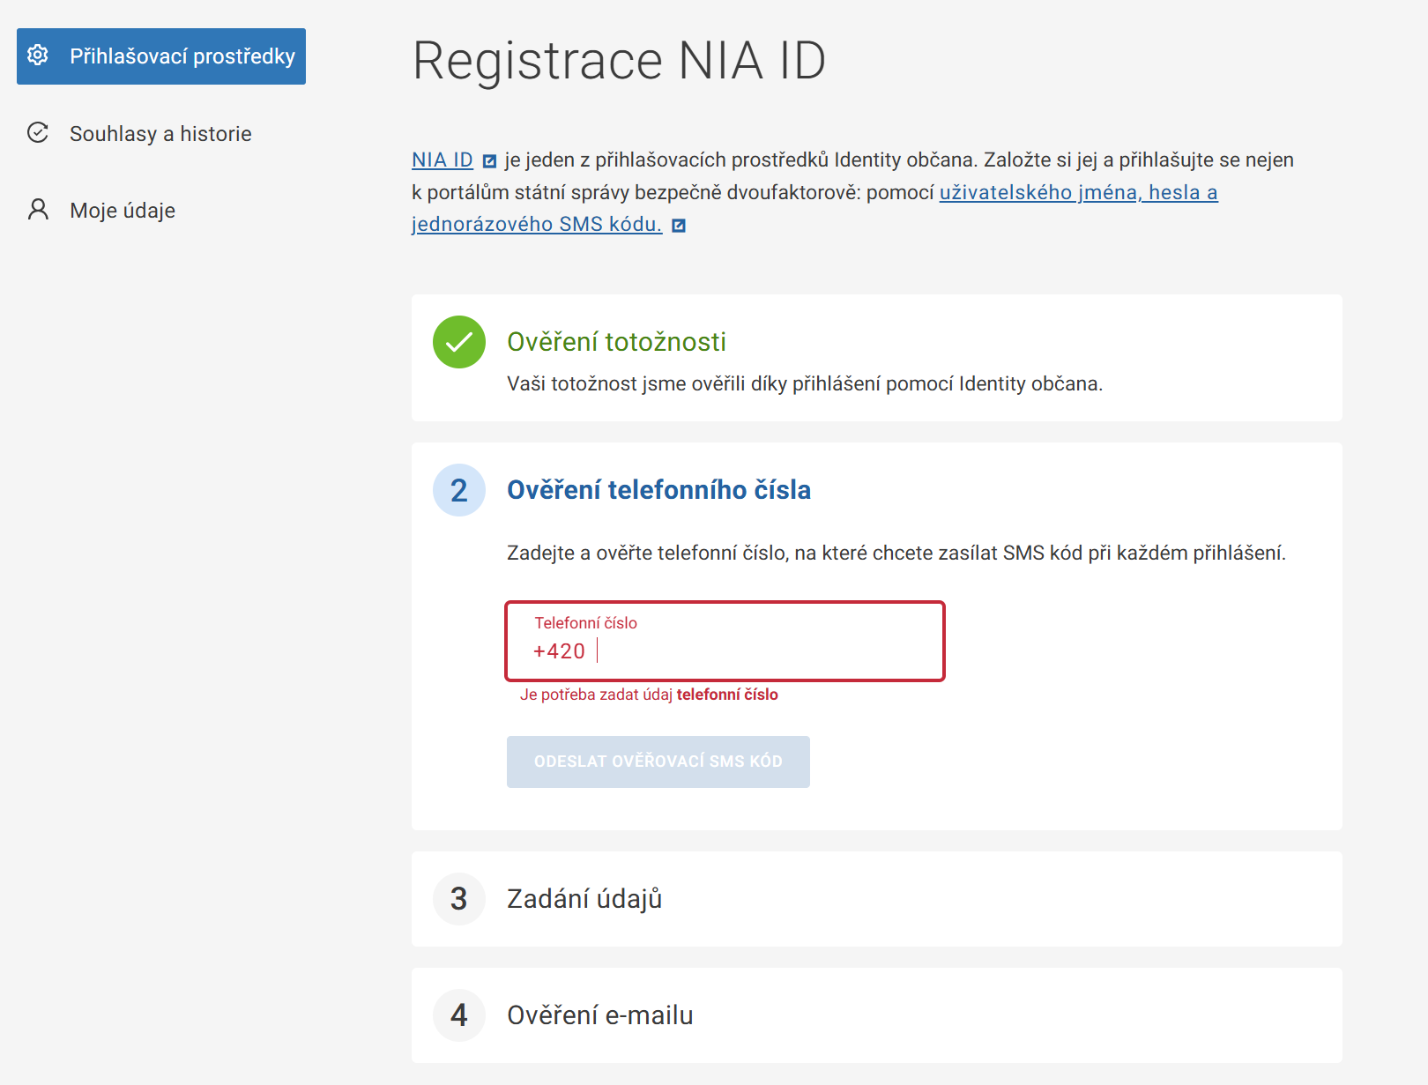This screenshot has height=1085, width=1428.
Task: Expand step 3 Zadání údajů
Action: (x=877, y=899)
